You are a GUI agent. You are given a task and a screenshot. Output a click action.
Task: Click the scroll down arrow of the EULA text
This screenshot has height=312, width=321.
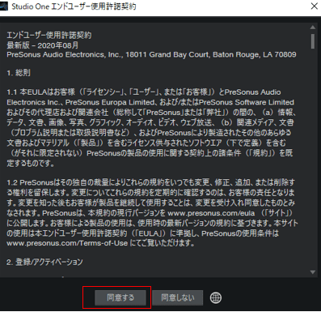pyautogui.click(x=313, y=272)
